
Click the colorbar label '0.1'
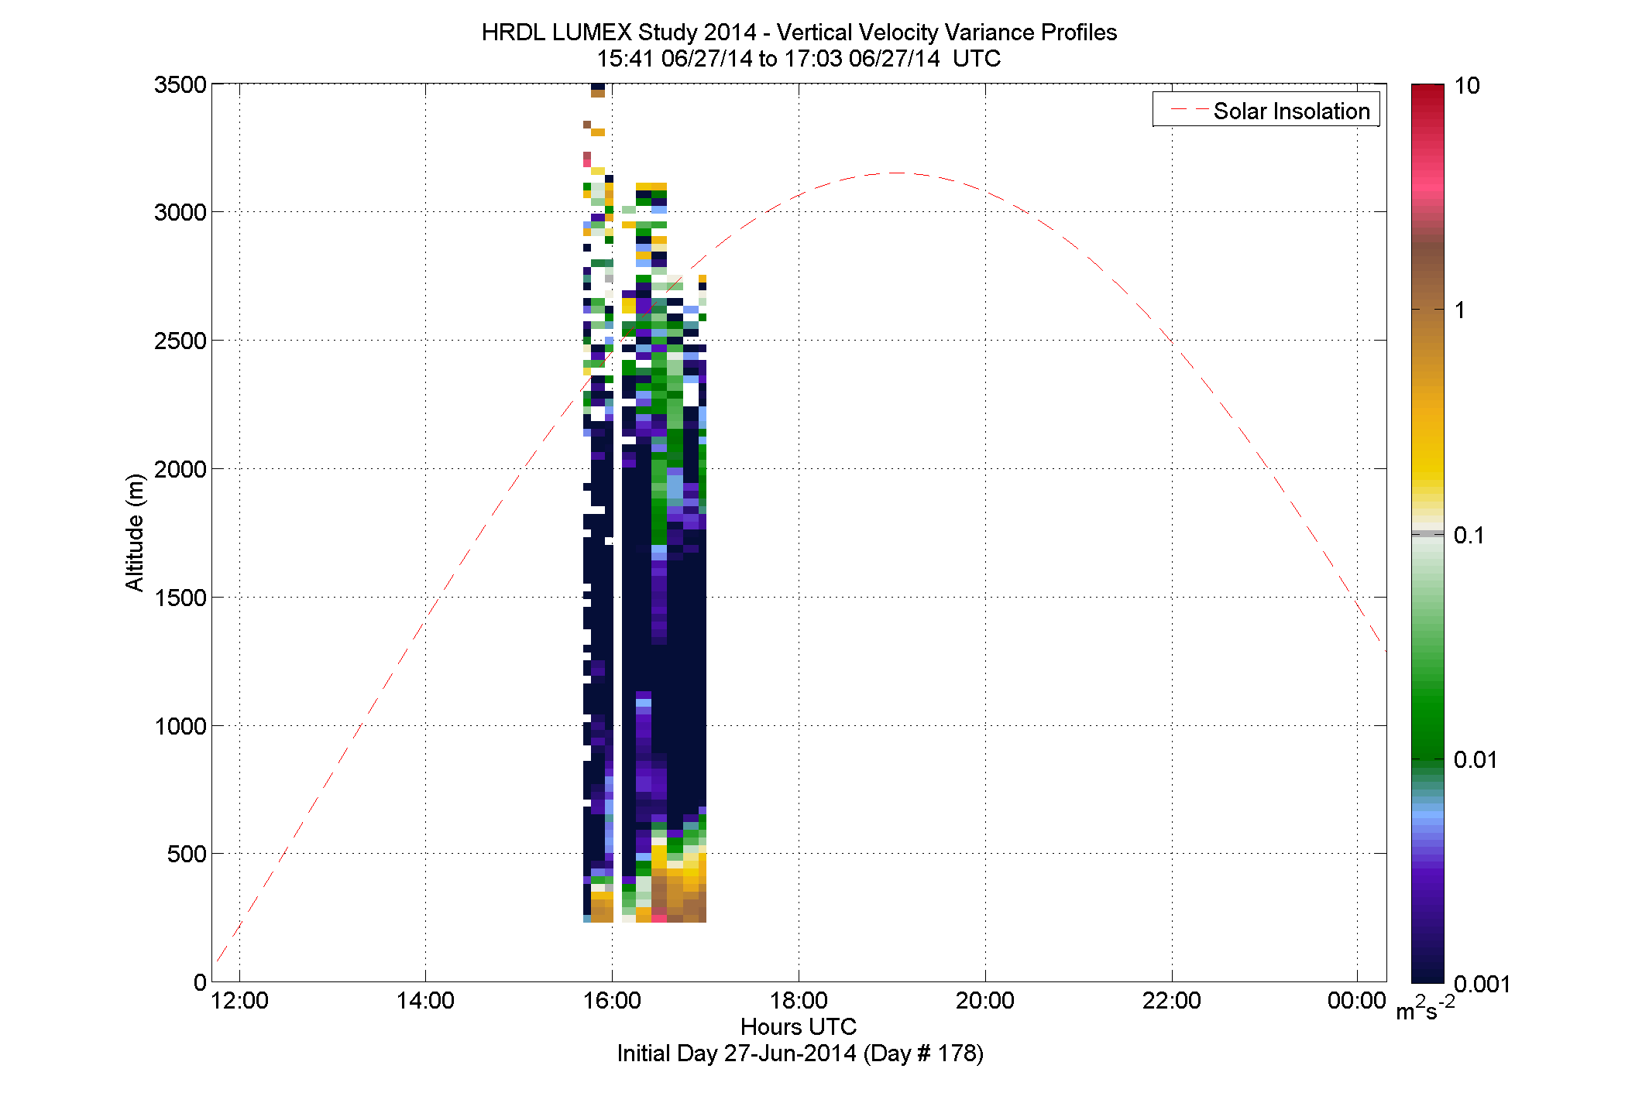[x=1469, y=535]
